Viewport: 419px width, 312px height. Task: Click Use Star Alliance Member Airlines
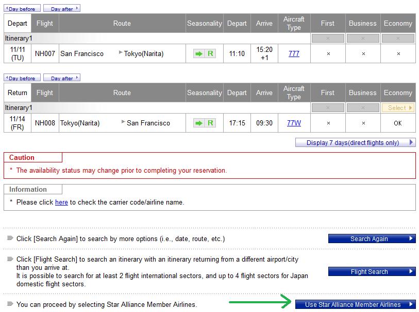(355, 304)
